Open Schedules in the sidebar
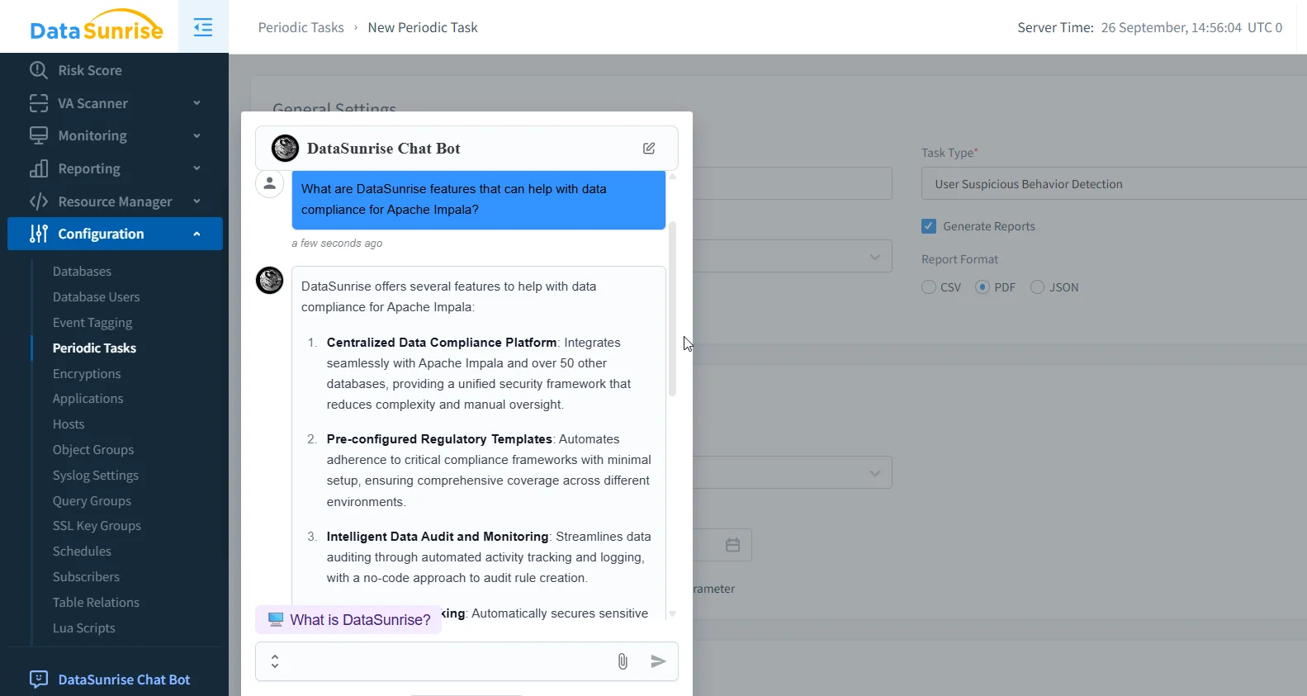The height and width of the screenshot is (696, 1307). 82,552
